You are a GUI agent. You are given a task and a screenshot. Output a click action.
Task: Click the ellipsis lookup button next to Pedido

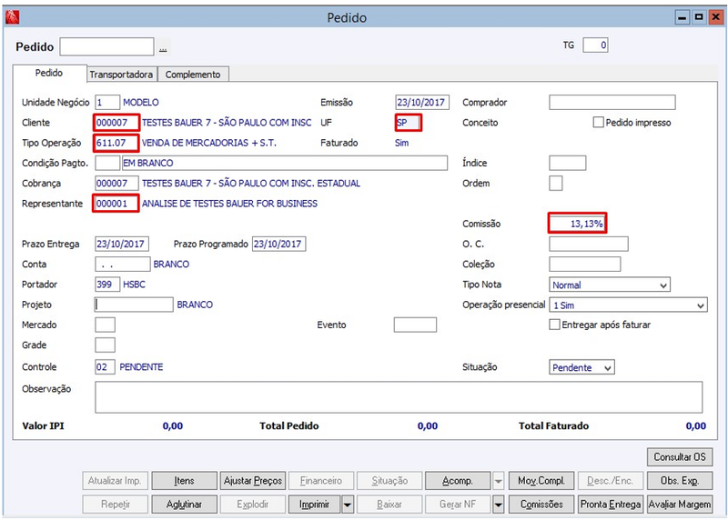[163, 48]
